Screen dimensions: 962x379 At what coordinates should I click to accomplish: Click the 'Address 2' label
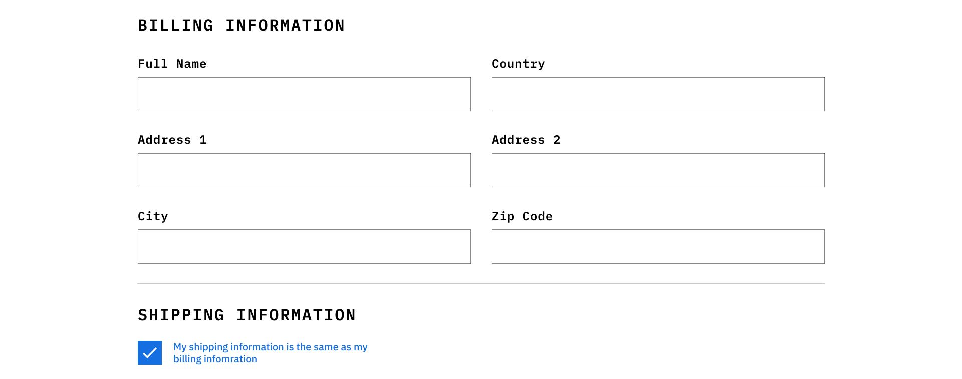[526, 140]
